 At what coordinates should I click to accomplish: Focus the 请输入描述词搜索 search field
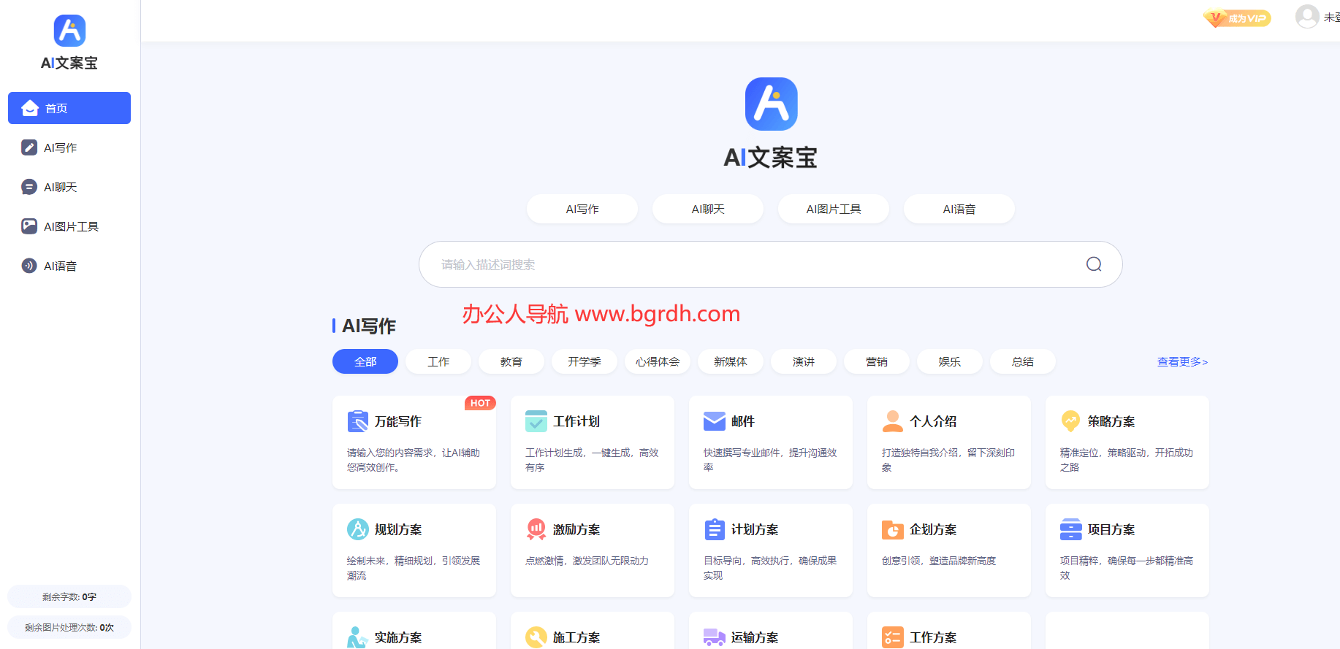(770, 264)
